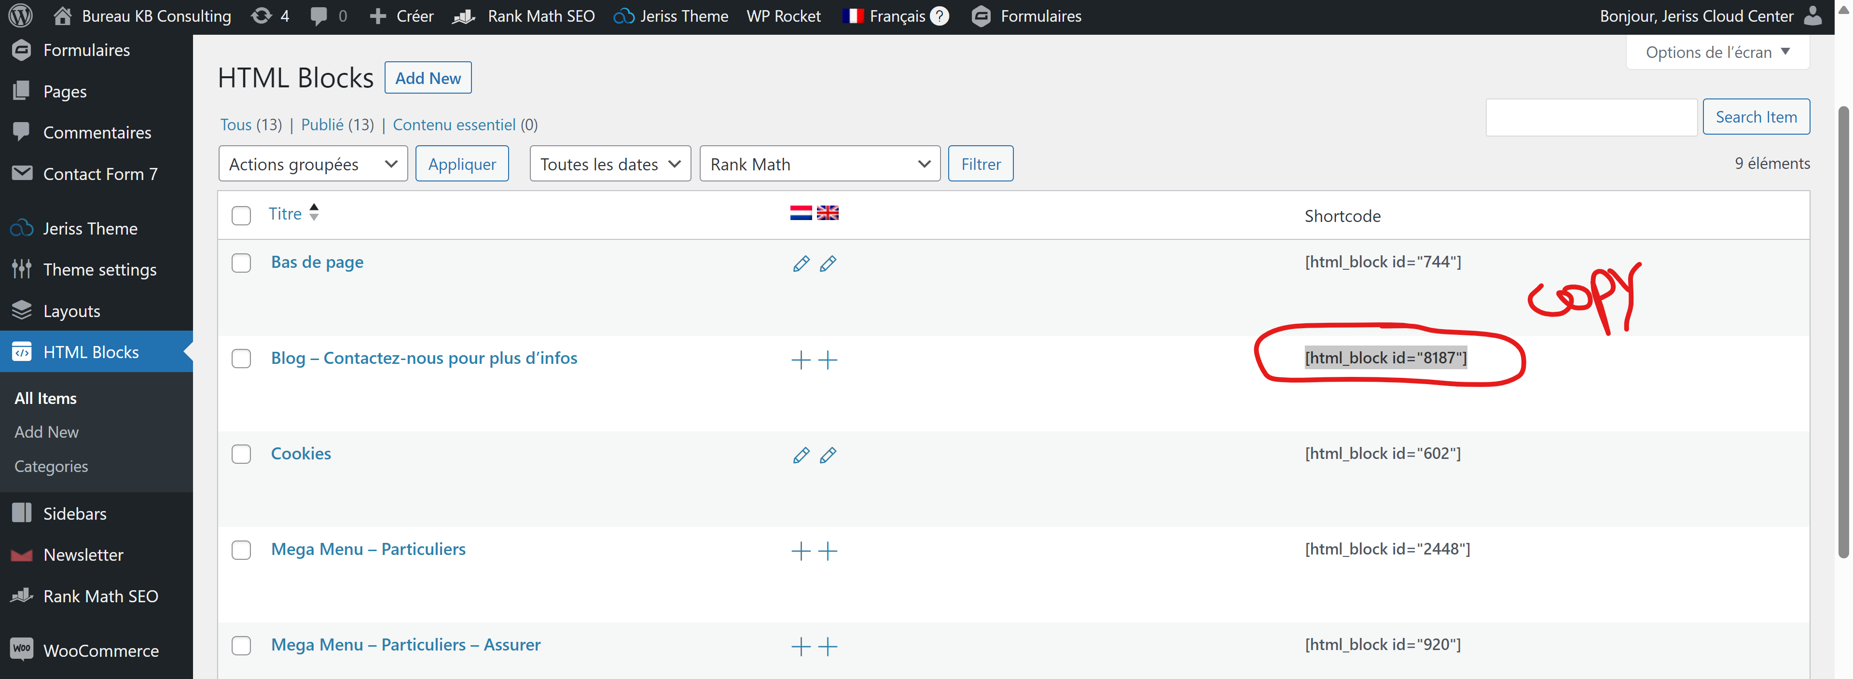Click the Netherlands flag column header

[801, 213]
